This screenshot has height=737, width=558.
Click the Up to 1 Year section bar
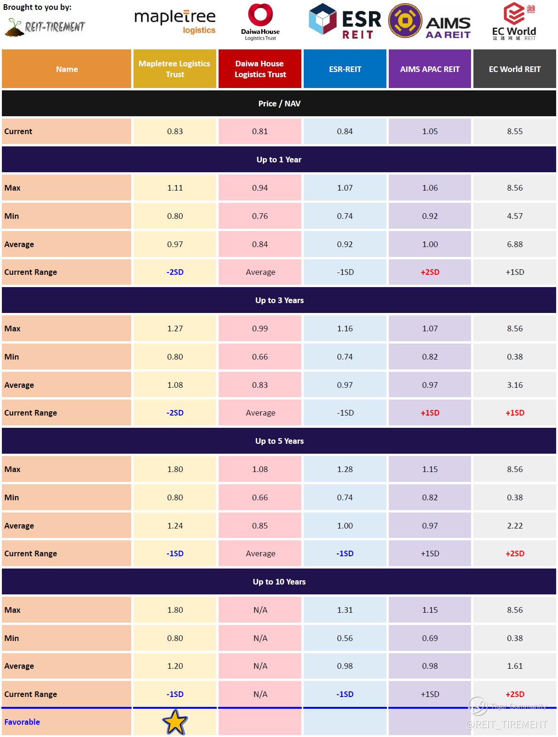pos(279,160)
